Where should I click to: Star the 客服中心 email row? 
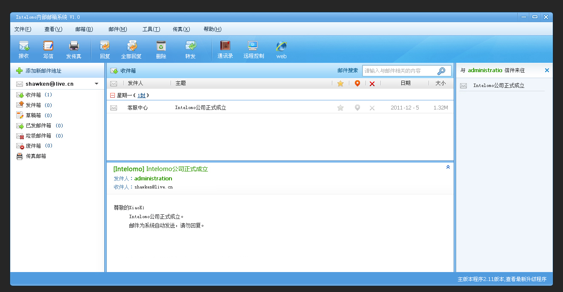coord(340,108)
